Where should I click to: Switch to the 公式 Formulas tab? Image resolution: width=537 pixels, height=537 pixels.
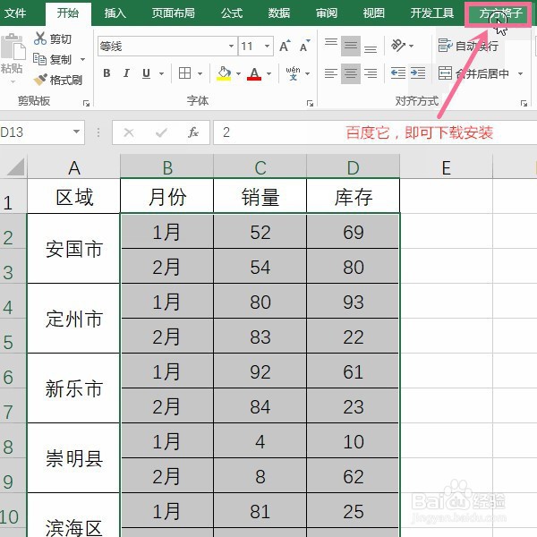pyautogui.click(x=232, y=13)
